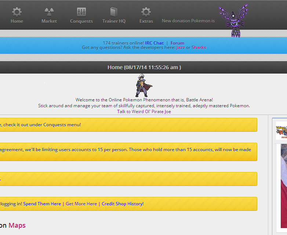Click the Conquests menu announcement banner
Image resolution: width=287 pixels, height=235 pixels.
tap(128, 125)
